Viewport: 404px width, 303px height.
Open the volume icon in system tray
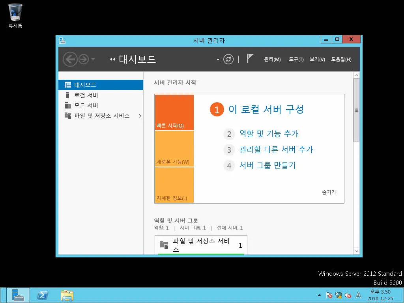tap(348, 295)
